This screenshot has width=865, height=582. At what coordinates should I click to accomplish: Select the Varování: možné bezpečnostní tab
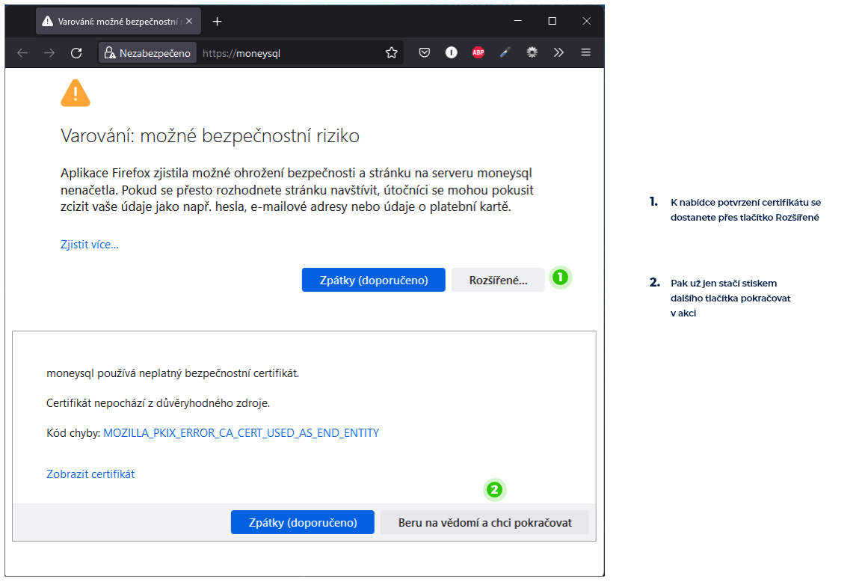pos(118,22)
